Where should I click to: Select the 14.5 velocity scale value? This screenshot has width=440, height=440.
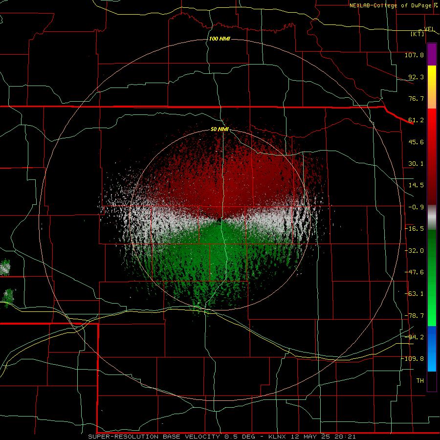coord(416,185)
